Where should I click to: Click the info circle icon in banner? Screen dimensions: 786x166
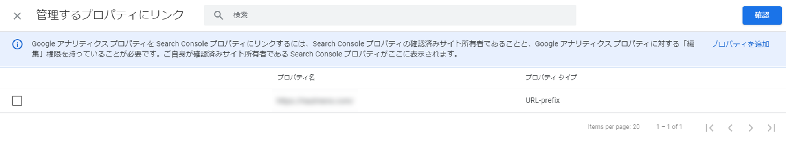point(17,44)
